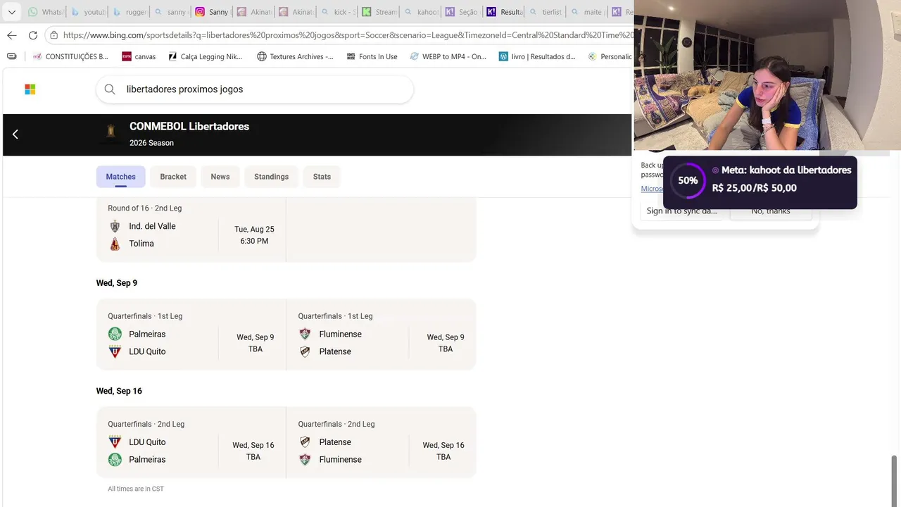Switch to the kahoot search tab

(421, 12)
